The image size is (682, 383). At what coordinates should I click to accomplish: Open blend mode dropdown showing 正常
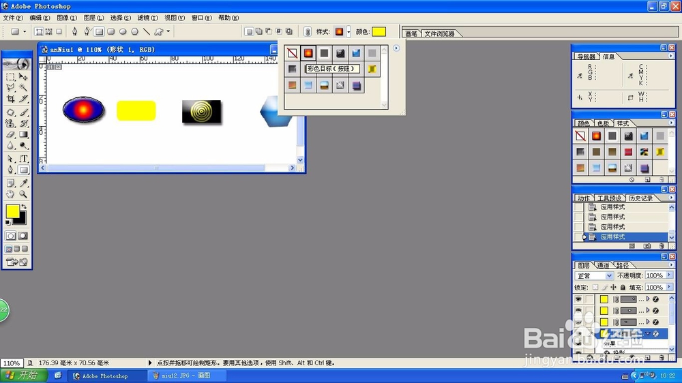coord(594,275)
